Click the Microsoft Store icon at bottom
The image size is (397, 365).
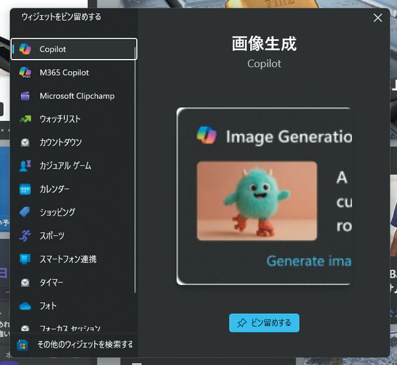pyautogui.click(x=22, y=345)
